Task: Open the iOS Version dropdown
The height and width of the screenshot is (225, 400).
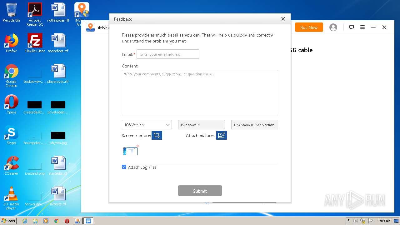Action: click(147, 125)
